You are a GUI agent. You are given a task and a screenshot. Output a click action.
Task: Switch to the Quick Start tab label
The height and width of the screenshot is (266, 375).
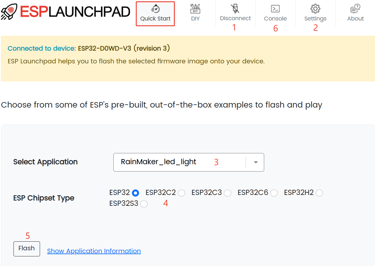pyautogui.click(x=155, y=19)
